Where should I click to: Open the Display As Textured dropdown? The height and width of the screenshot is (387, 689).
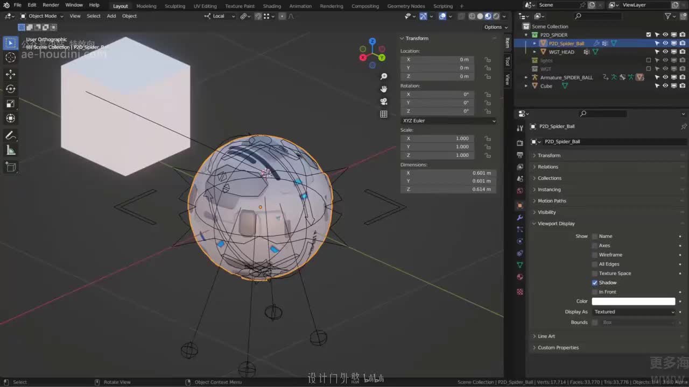[634, 312]
